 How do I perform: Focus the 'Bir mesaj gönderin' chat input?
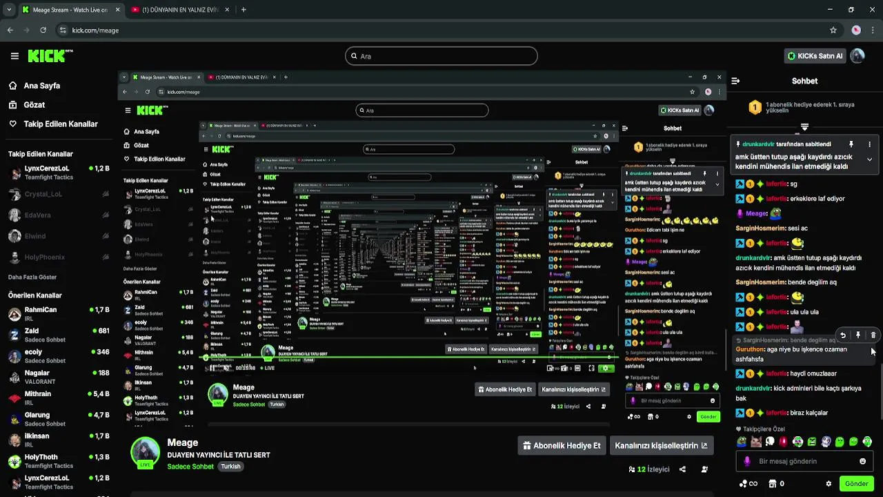804,461
